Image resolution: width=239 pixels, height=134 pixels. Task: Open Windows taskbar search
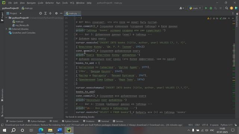[13, 130]
